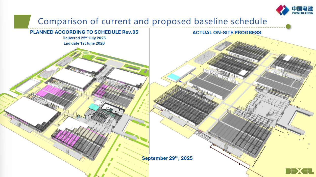Select the green hexagon marker shape
Viewport: 316px width, 177px height.
[x=288, y=26]
